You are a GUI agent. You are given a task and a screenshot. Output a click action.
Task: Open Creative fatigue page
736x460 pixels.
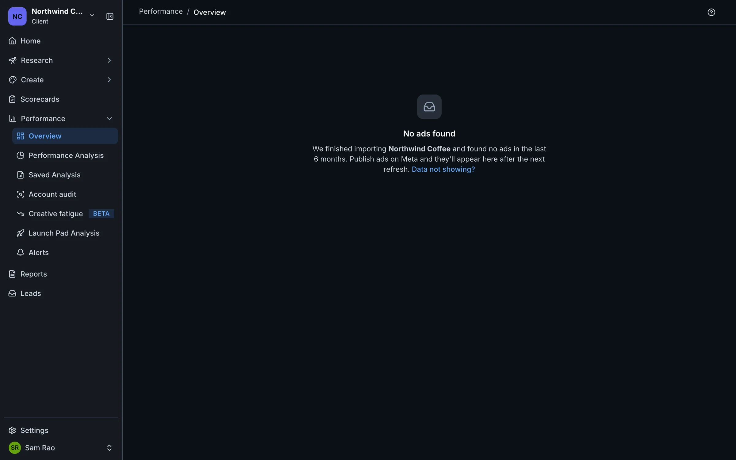65,214
